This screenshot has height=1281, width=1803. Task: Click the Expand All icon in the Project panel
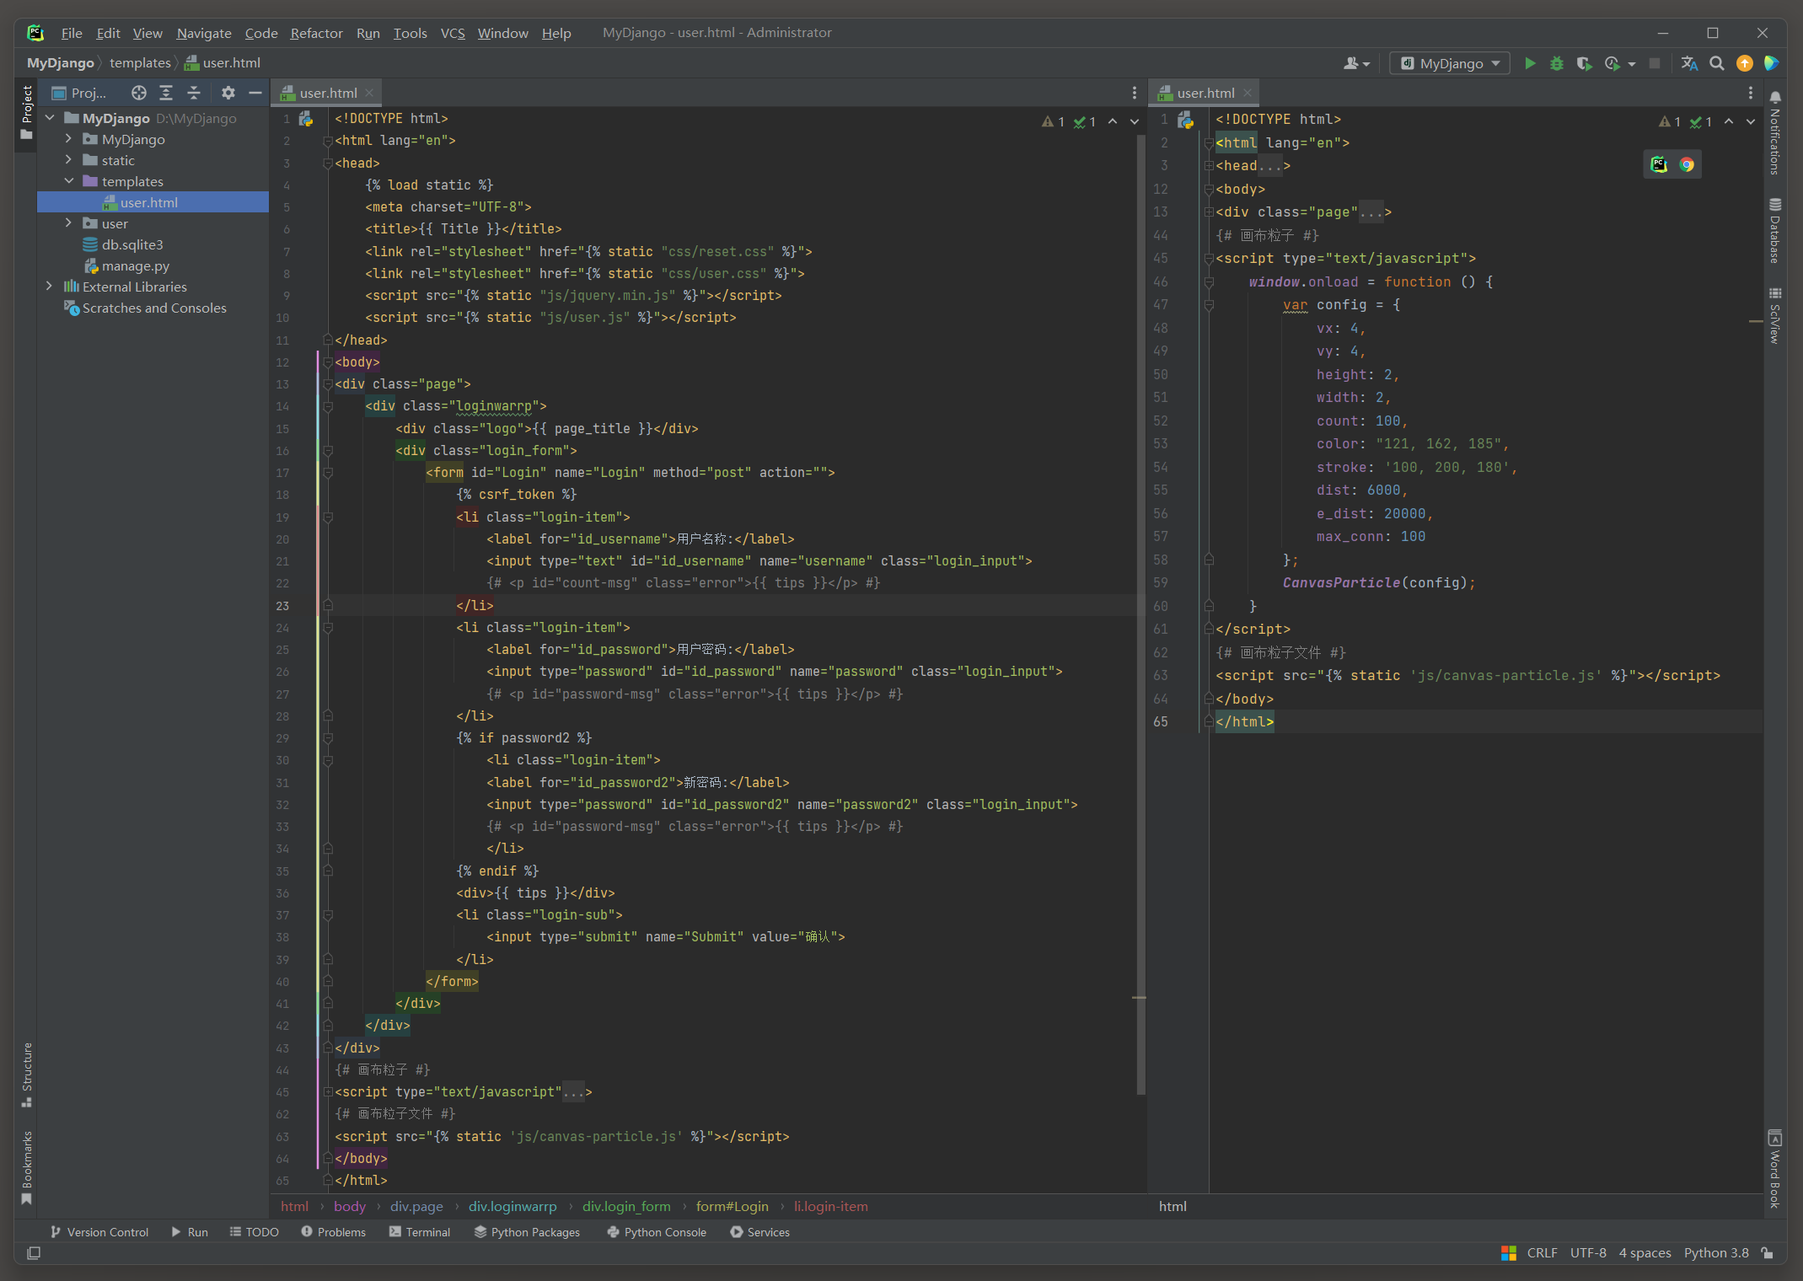166,93
